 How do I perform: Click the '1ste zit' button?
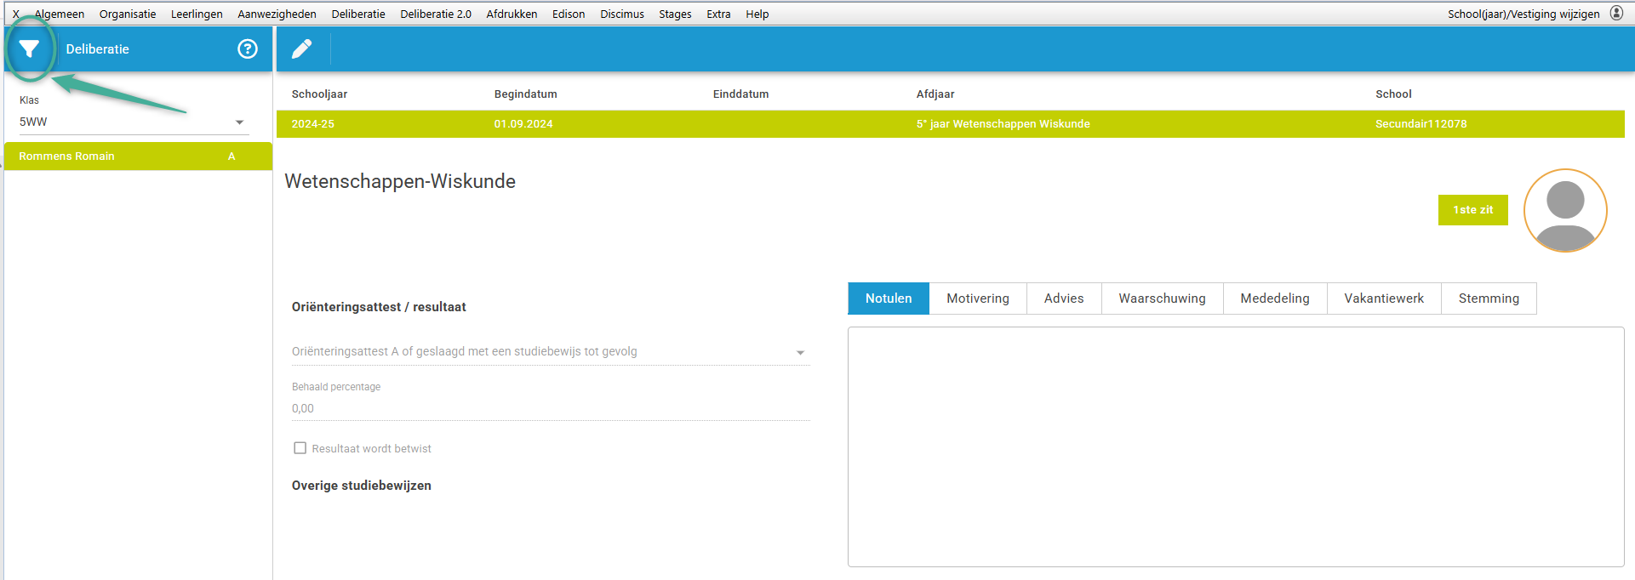pos(1472,210)
